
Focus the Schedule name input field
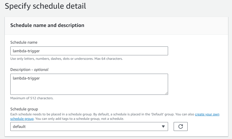89,51
